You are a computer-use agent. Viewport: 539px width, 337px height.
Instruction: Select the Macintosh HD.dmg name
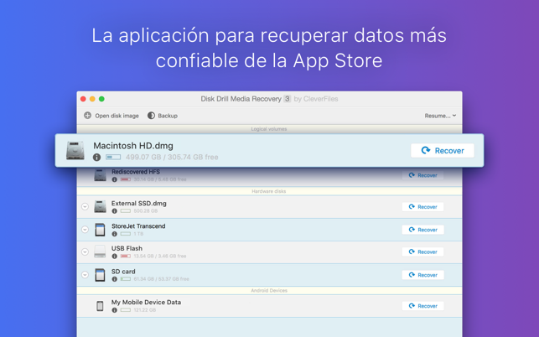tap(133, 146)
